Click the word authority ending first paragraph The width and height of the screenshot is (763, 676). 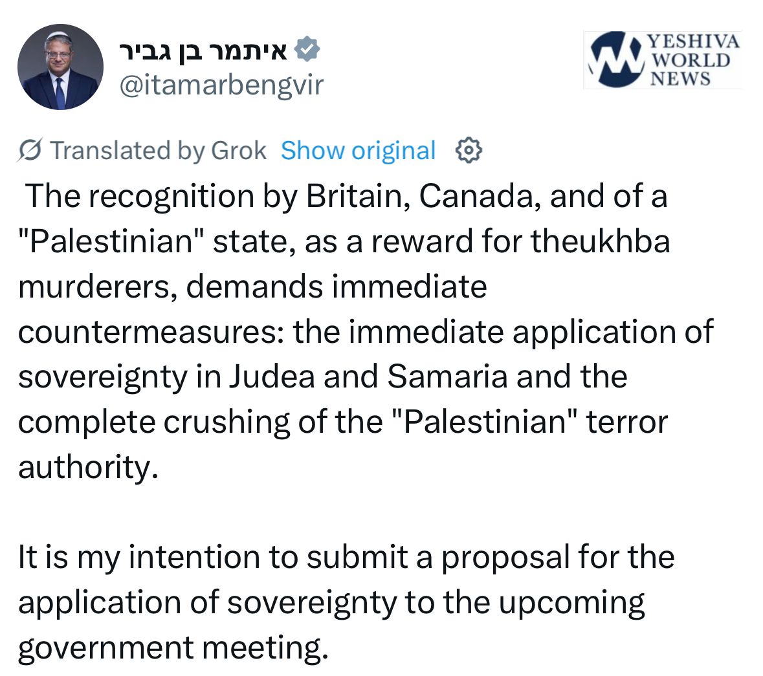87,467
